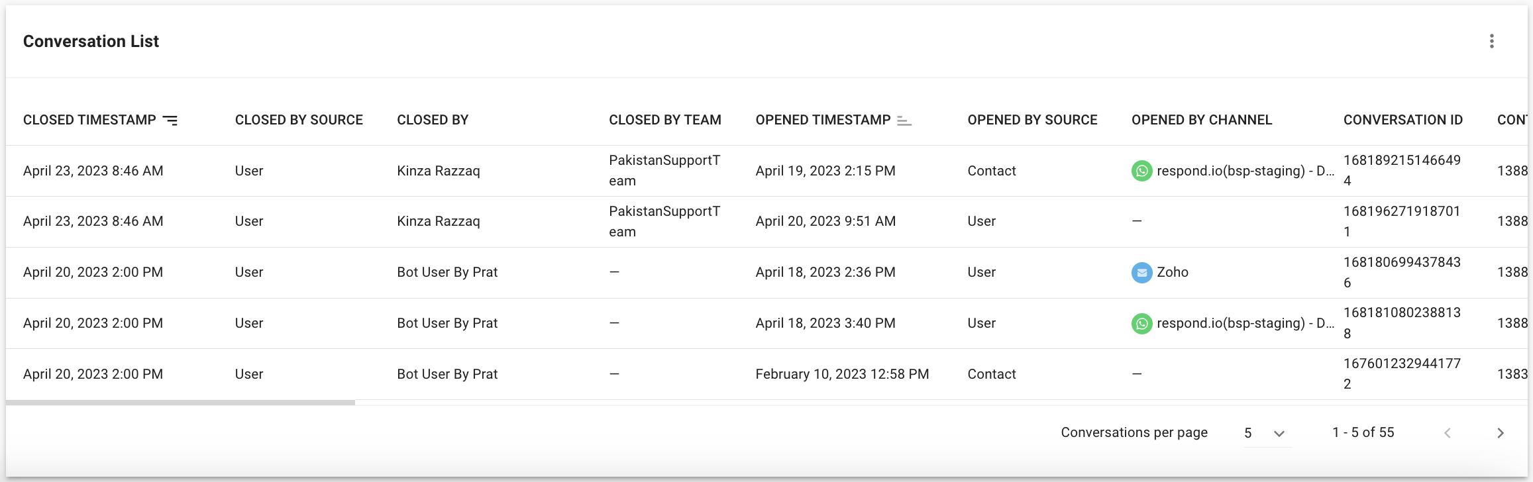Click the Opened By Channel column header
Screen dimensions: 1533x482
[1201, 120]
